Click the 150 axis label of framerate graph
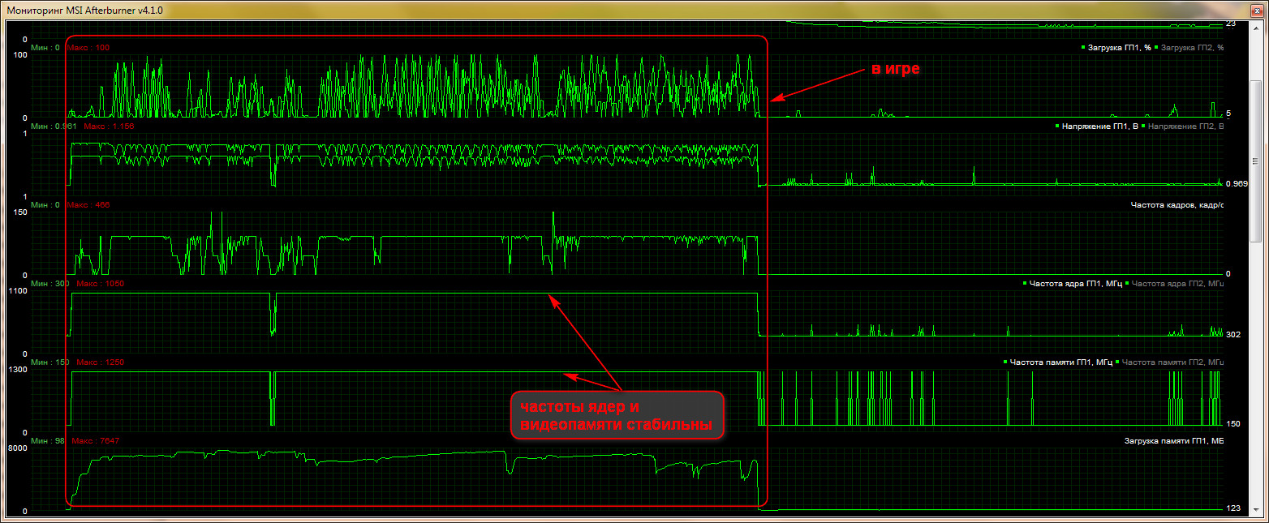1269x523 pixels. point(19,212)
